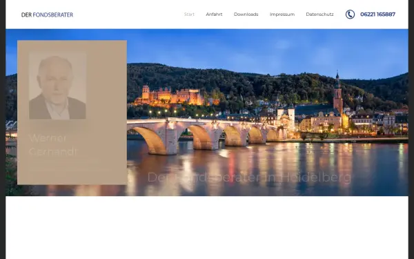The width and height of the screenshot is (414, 259).
Task: Click the Werner Gerhardt name text
Action: click(x=53, y=145)
